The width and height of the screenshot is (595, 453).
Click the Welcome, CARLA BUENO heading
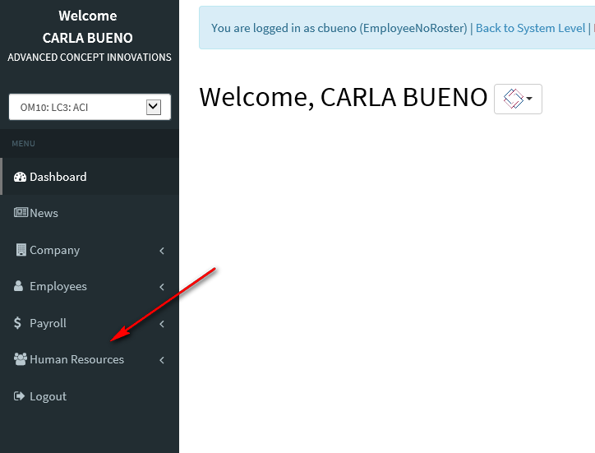tap(343, 97)
